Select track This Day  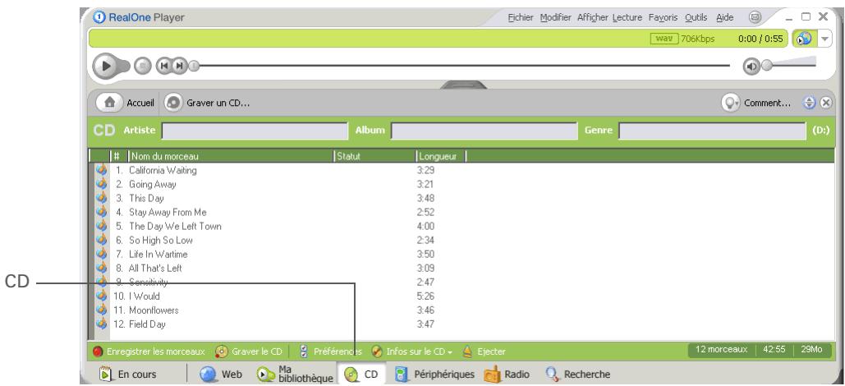146,199
